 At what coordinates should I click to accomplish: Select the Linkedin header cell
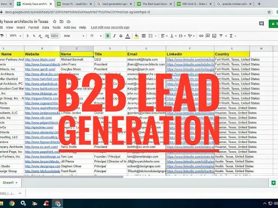[190, 54]
